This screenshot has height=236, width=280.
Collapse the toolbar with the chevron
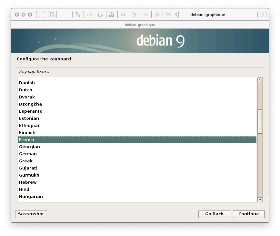point(176,15)
